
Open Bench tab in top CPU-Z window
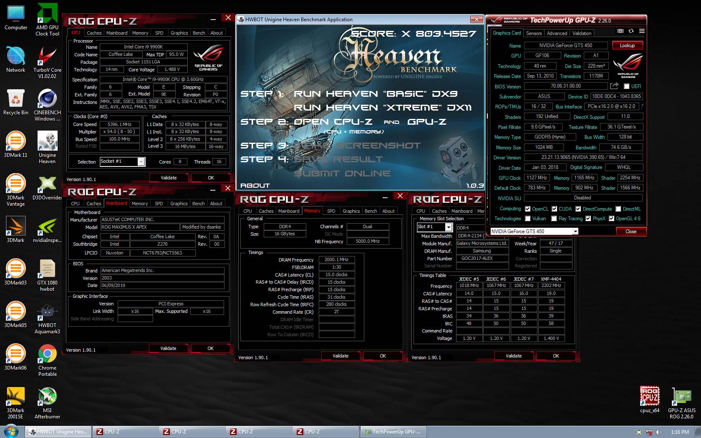(199, 33)
